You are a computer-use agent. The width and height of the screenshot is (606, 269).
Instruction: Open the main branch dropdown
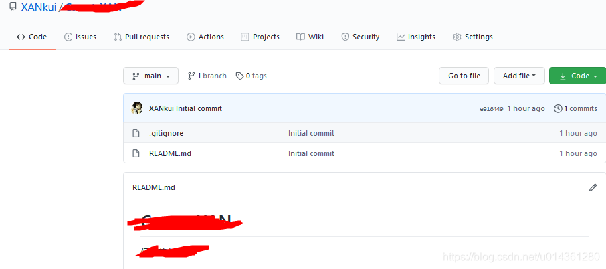[150, 76]
